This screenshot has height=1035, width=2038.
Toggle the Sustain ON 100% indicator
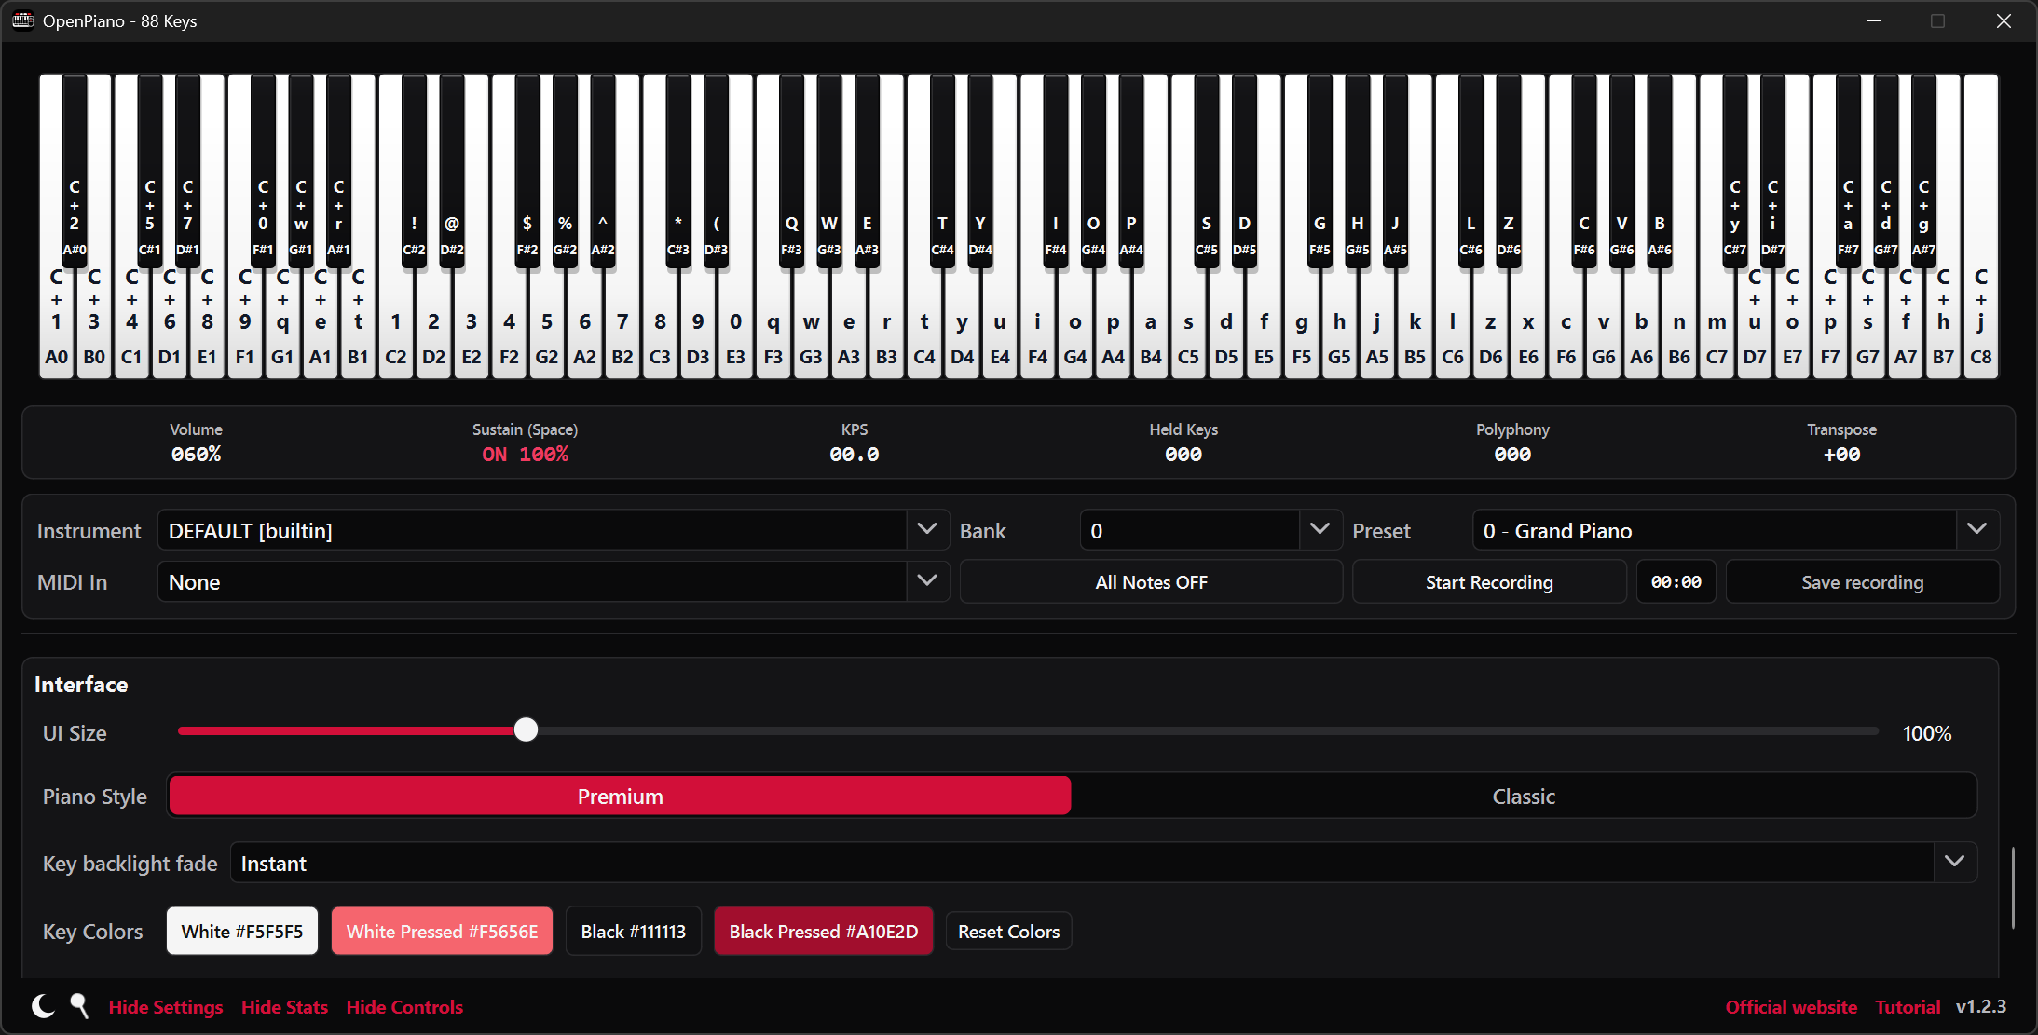tap(525, 455)
